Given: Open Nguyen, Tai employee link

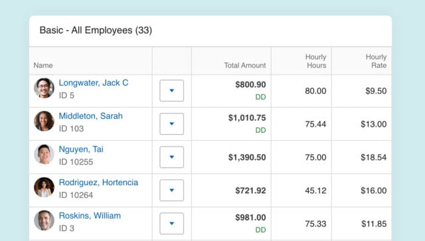Looking at the screenshot, I should click(81, 149).
